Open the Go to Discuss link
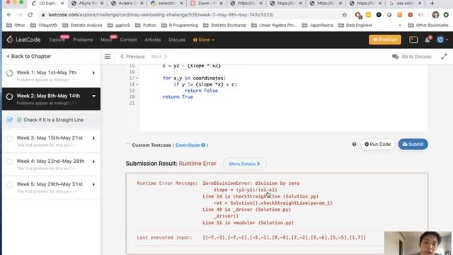This screenshot has height=255, width=453. pyautogui.click(x=412, y=57)
